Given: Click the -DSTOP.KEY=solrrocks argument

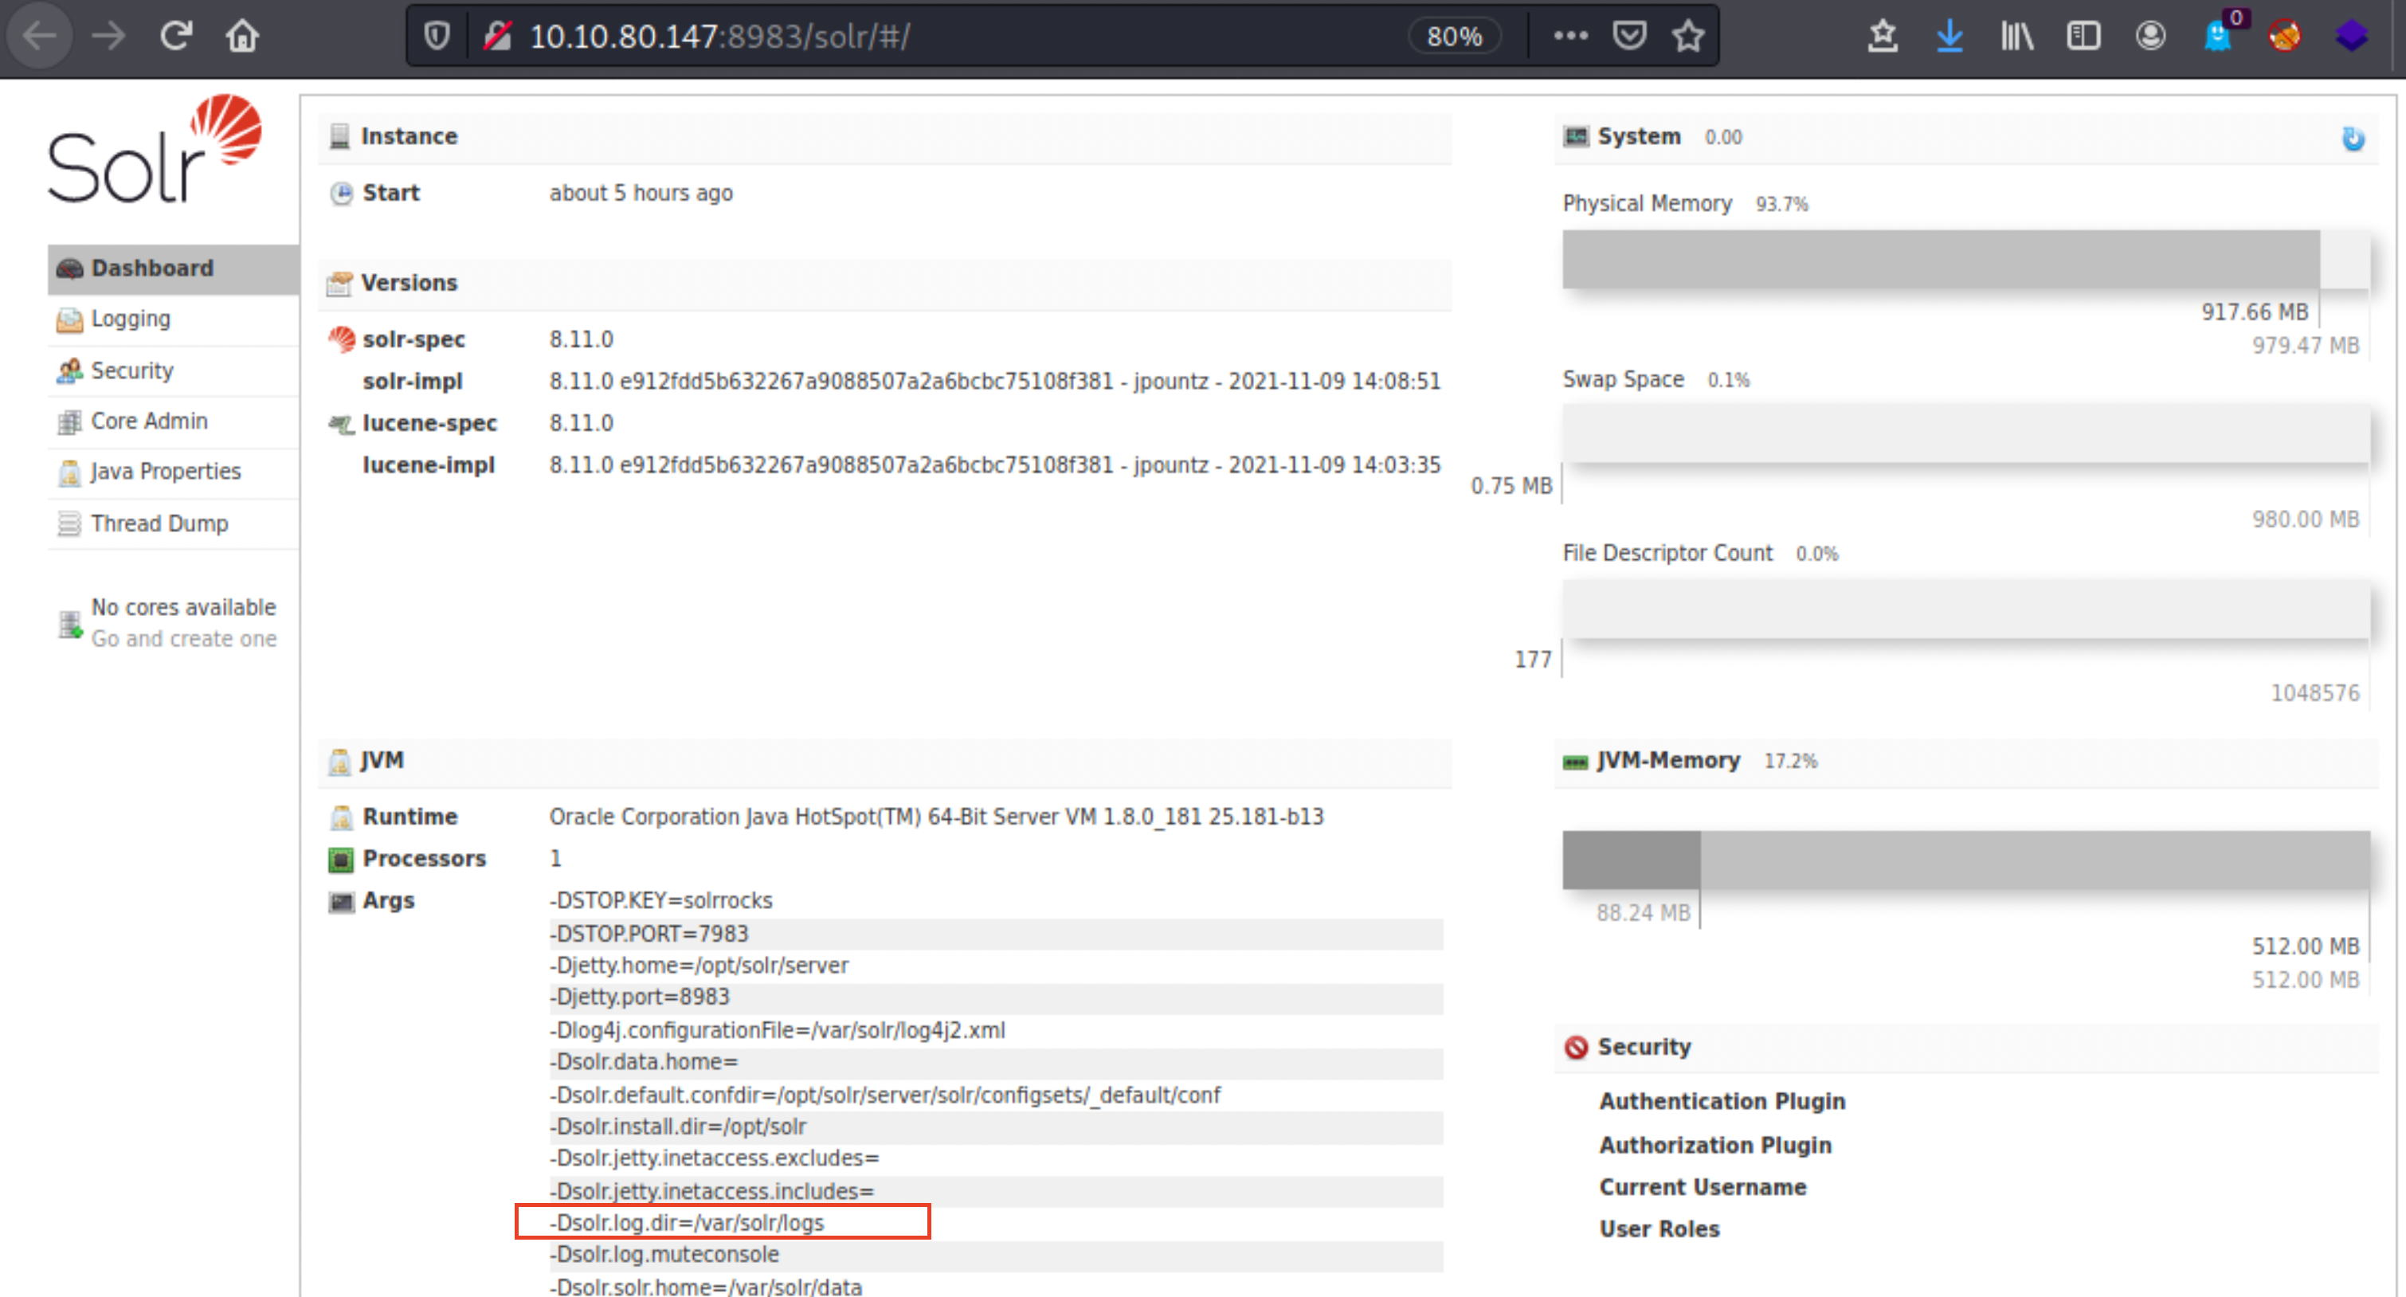Looking at the screenshot, I should [x=661, y=900].
